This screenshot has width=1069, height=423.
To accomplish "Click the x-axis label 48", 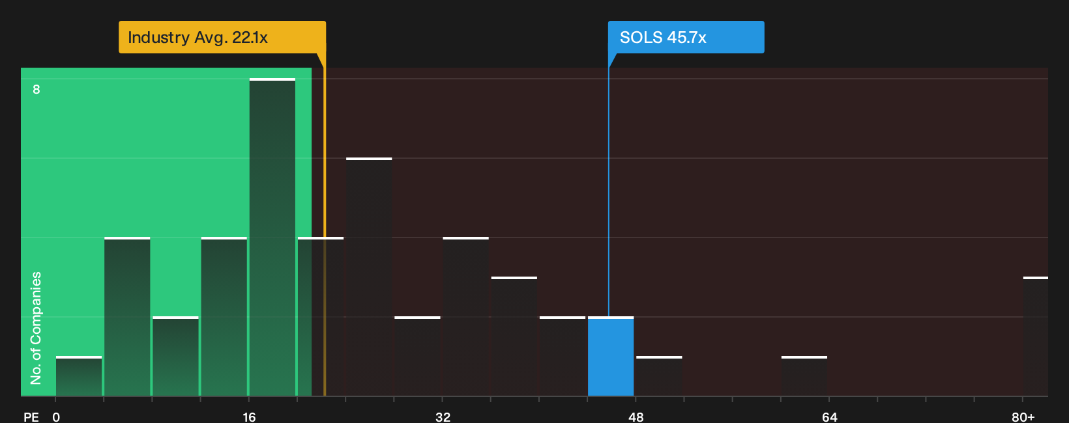I will click(x=636, y=416).
